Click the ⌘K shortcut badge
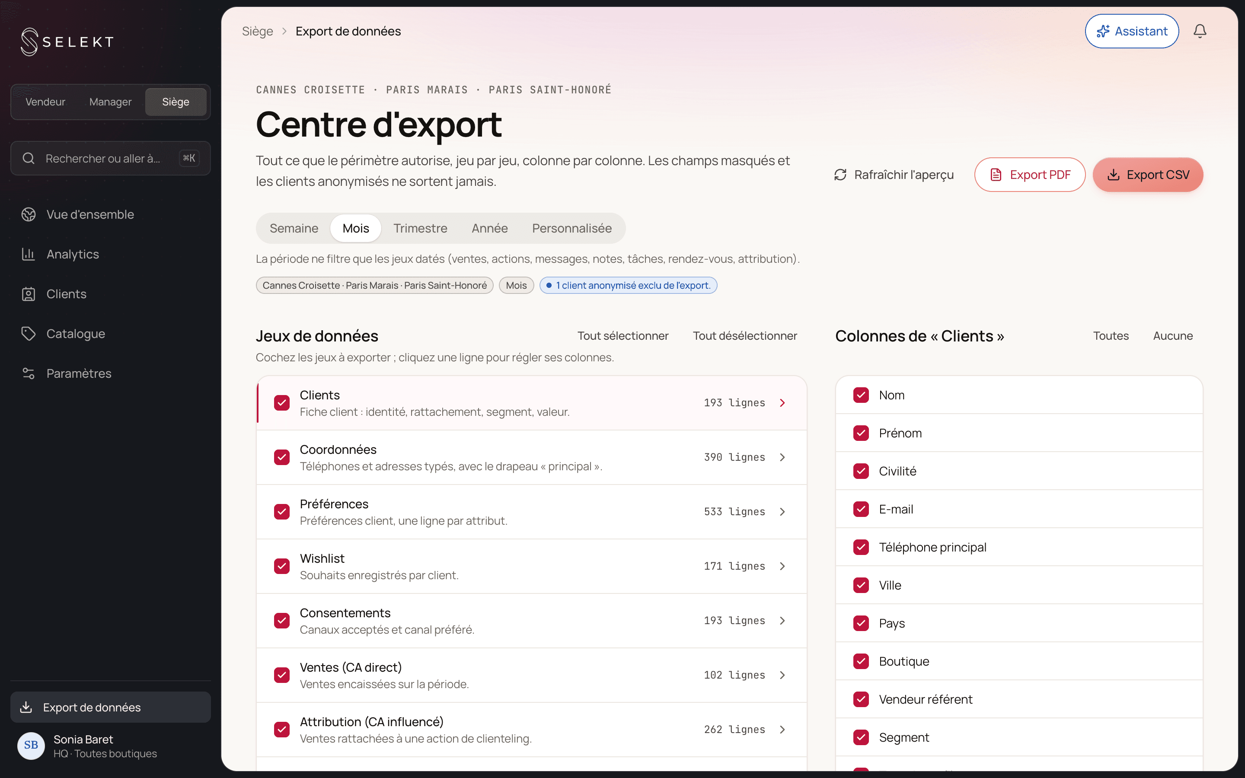Screen dimensions: 1245x778 click(189, 159)
